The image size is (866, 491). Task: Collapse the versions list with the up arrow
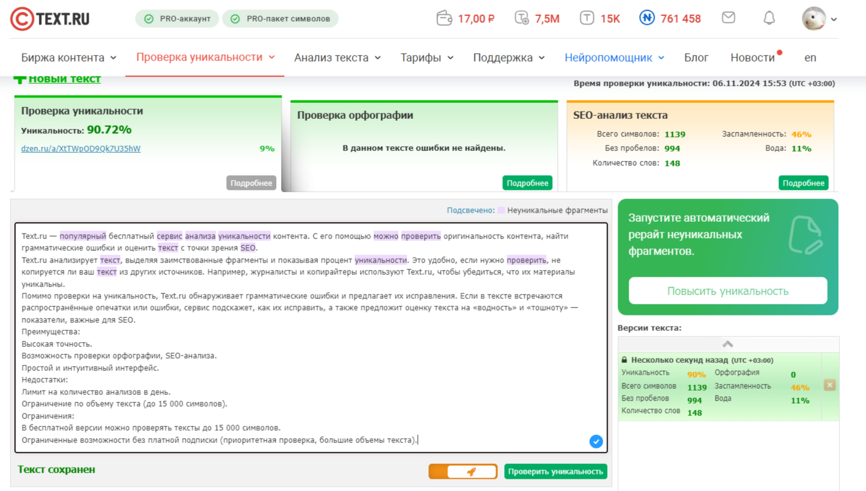click(728, 344)
